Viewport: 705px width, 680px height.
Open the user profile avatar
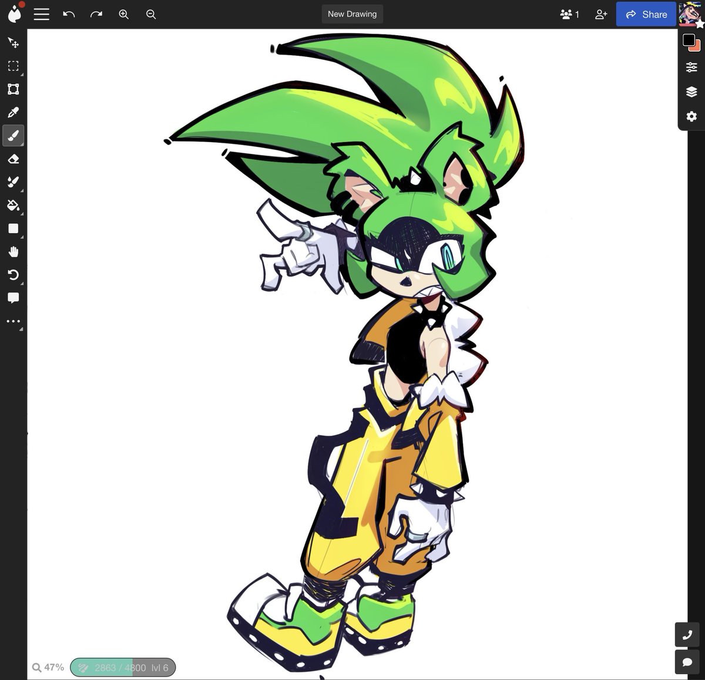691,14
